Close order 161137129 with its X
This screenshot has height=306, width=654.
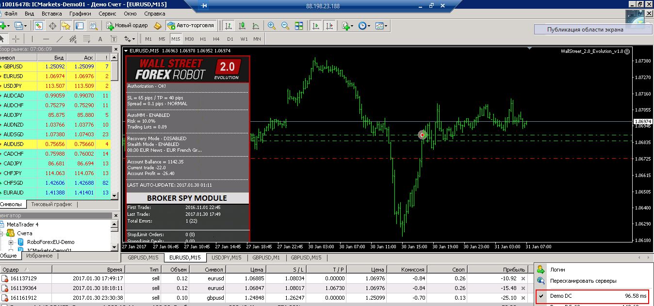point(523,279)
